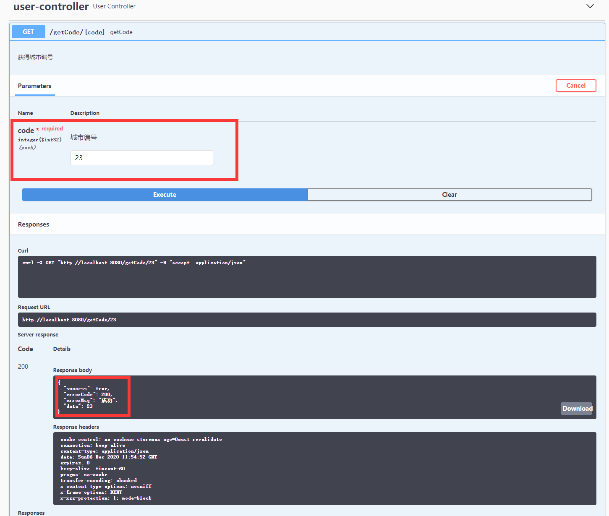
Task: Expand the Responses section at the bottom
Action: (31, 512)
